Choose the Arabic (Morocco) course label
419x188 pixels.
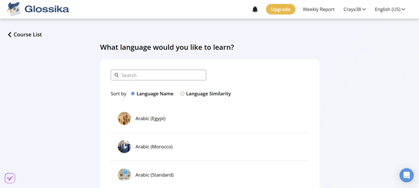tap(154, 147)
